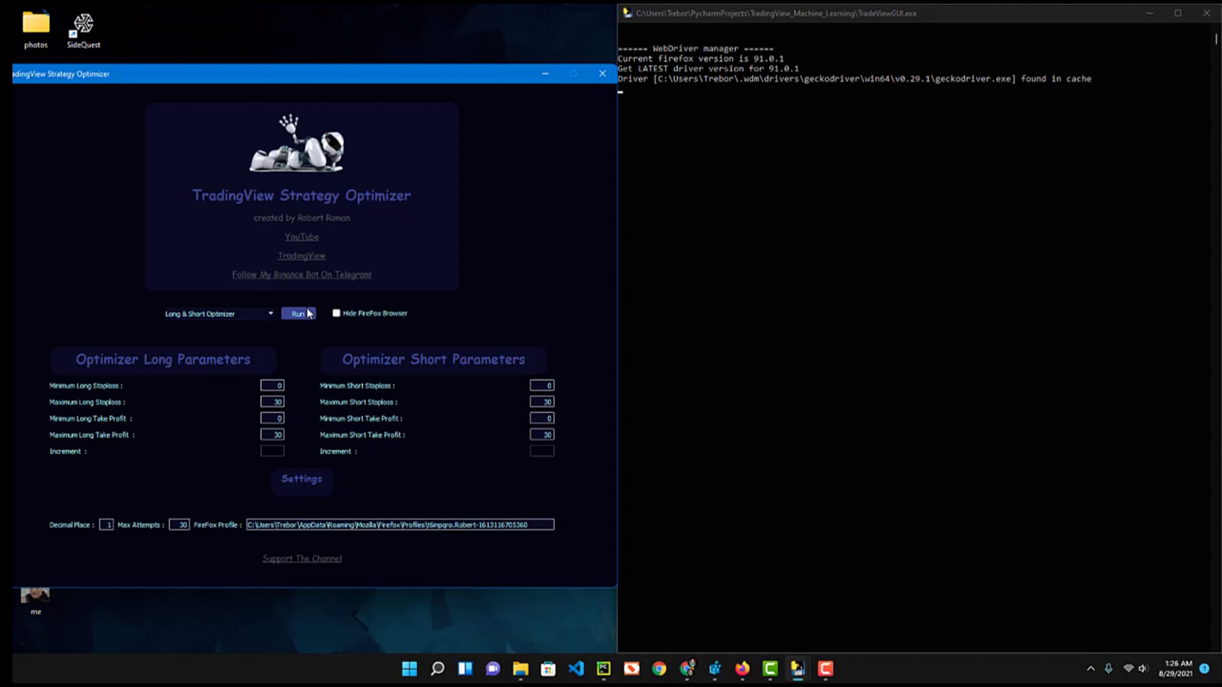Select the photos folder on the desktop

[x=36, y=30]
